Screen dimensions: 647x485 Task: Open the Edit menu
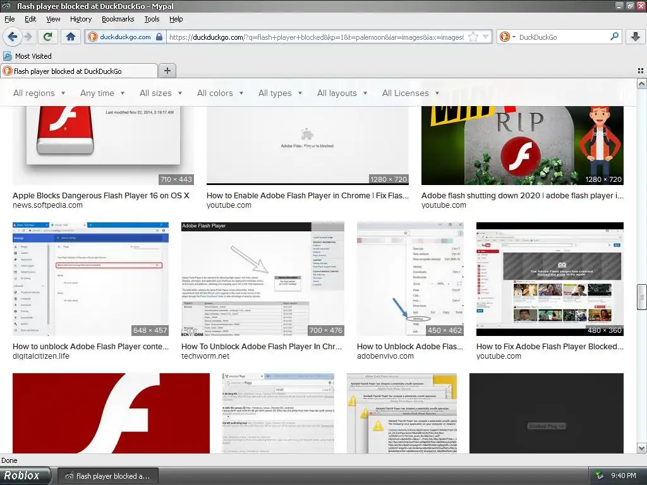[x=30, y=19]
